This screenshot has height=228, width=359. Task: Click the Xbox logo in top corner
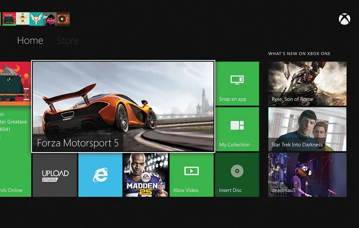tap(344, 19)
